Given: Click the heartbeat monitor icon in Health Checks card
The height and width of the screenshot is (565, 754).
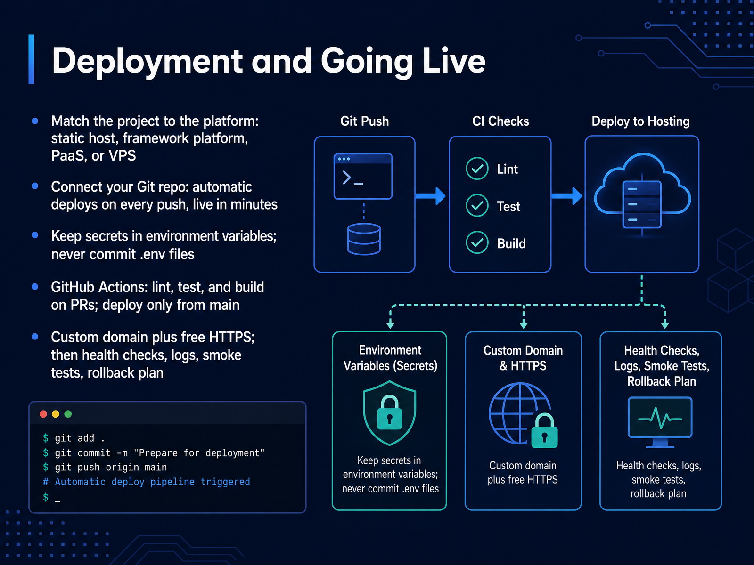Looking at the screenshot, I should tap(660, 422).
